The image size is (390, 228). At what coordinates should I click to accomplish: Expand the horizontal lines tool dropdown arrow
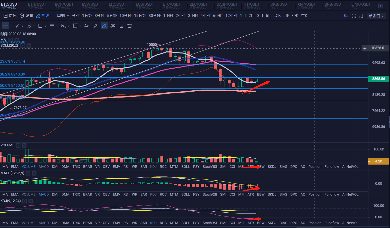click(x=57, y=26)
